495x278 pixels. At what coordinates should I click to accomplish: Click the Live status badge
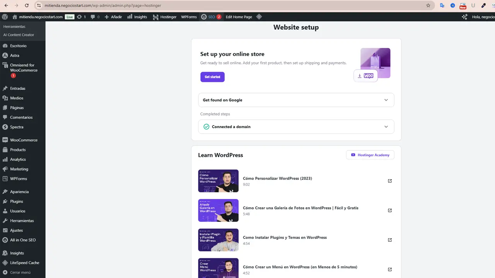pyautogui.click(x=69, y=17)
